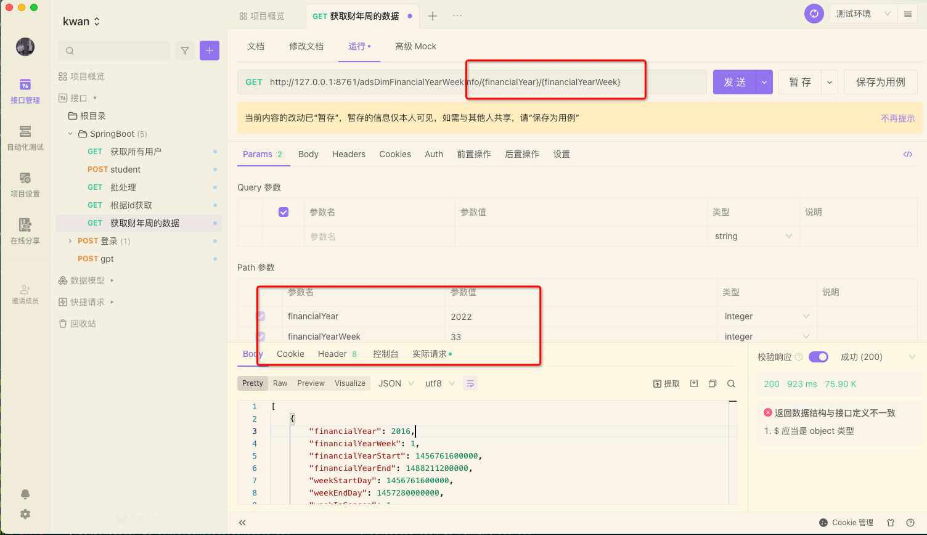Screen dimensions: 927x535
Task: Expand the 数据模型 section
Action: pyautogui.click(x=112, y=280)
